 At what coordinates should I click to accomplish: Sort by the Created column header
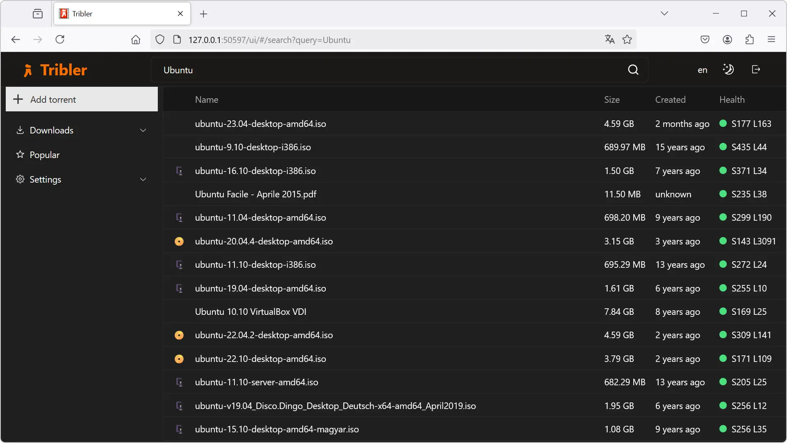[670, 99]
